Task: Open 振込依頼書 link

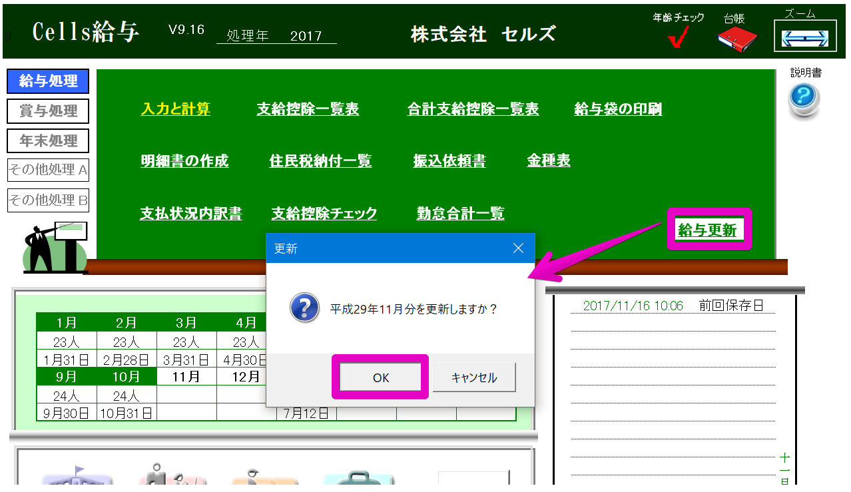Action: pos(449,161)
